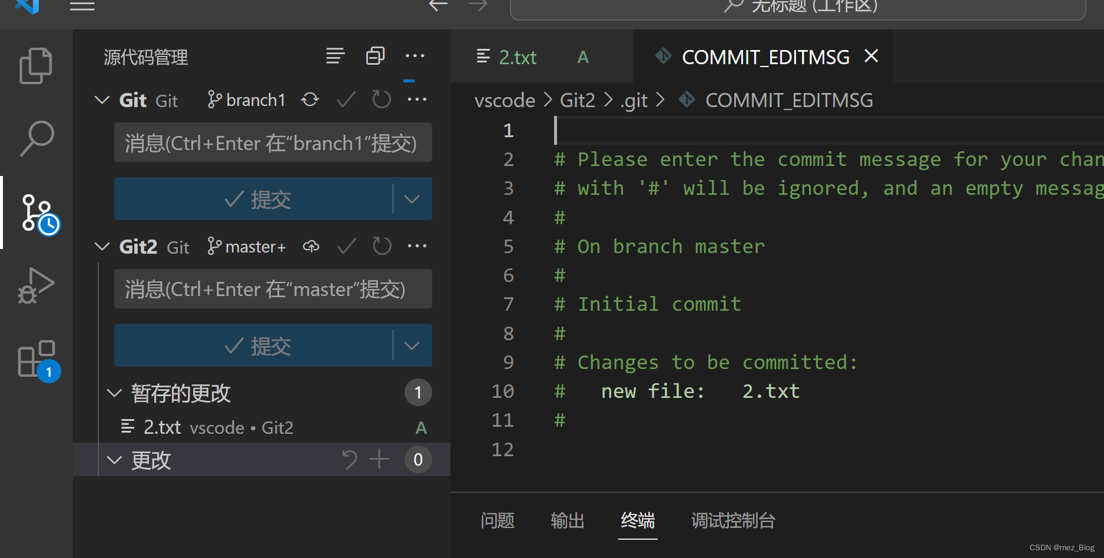1104x558 pixels.
Task: Discard all changes icon in 更改 row
Action: pos(349,459)
